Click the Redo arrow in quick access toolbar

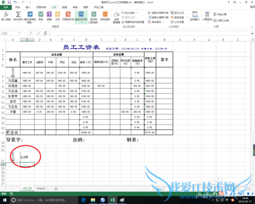click(x=23, y=2)
